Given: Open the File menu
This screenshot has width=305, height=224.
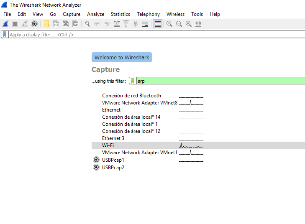Looking at the screenshot, I should pyautogui.click(x=7, y=14).
